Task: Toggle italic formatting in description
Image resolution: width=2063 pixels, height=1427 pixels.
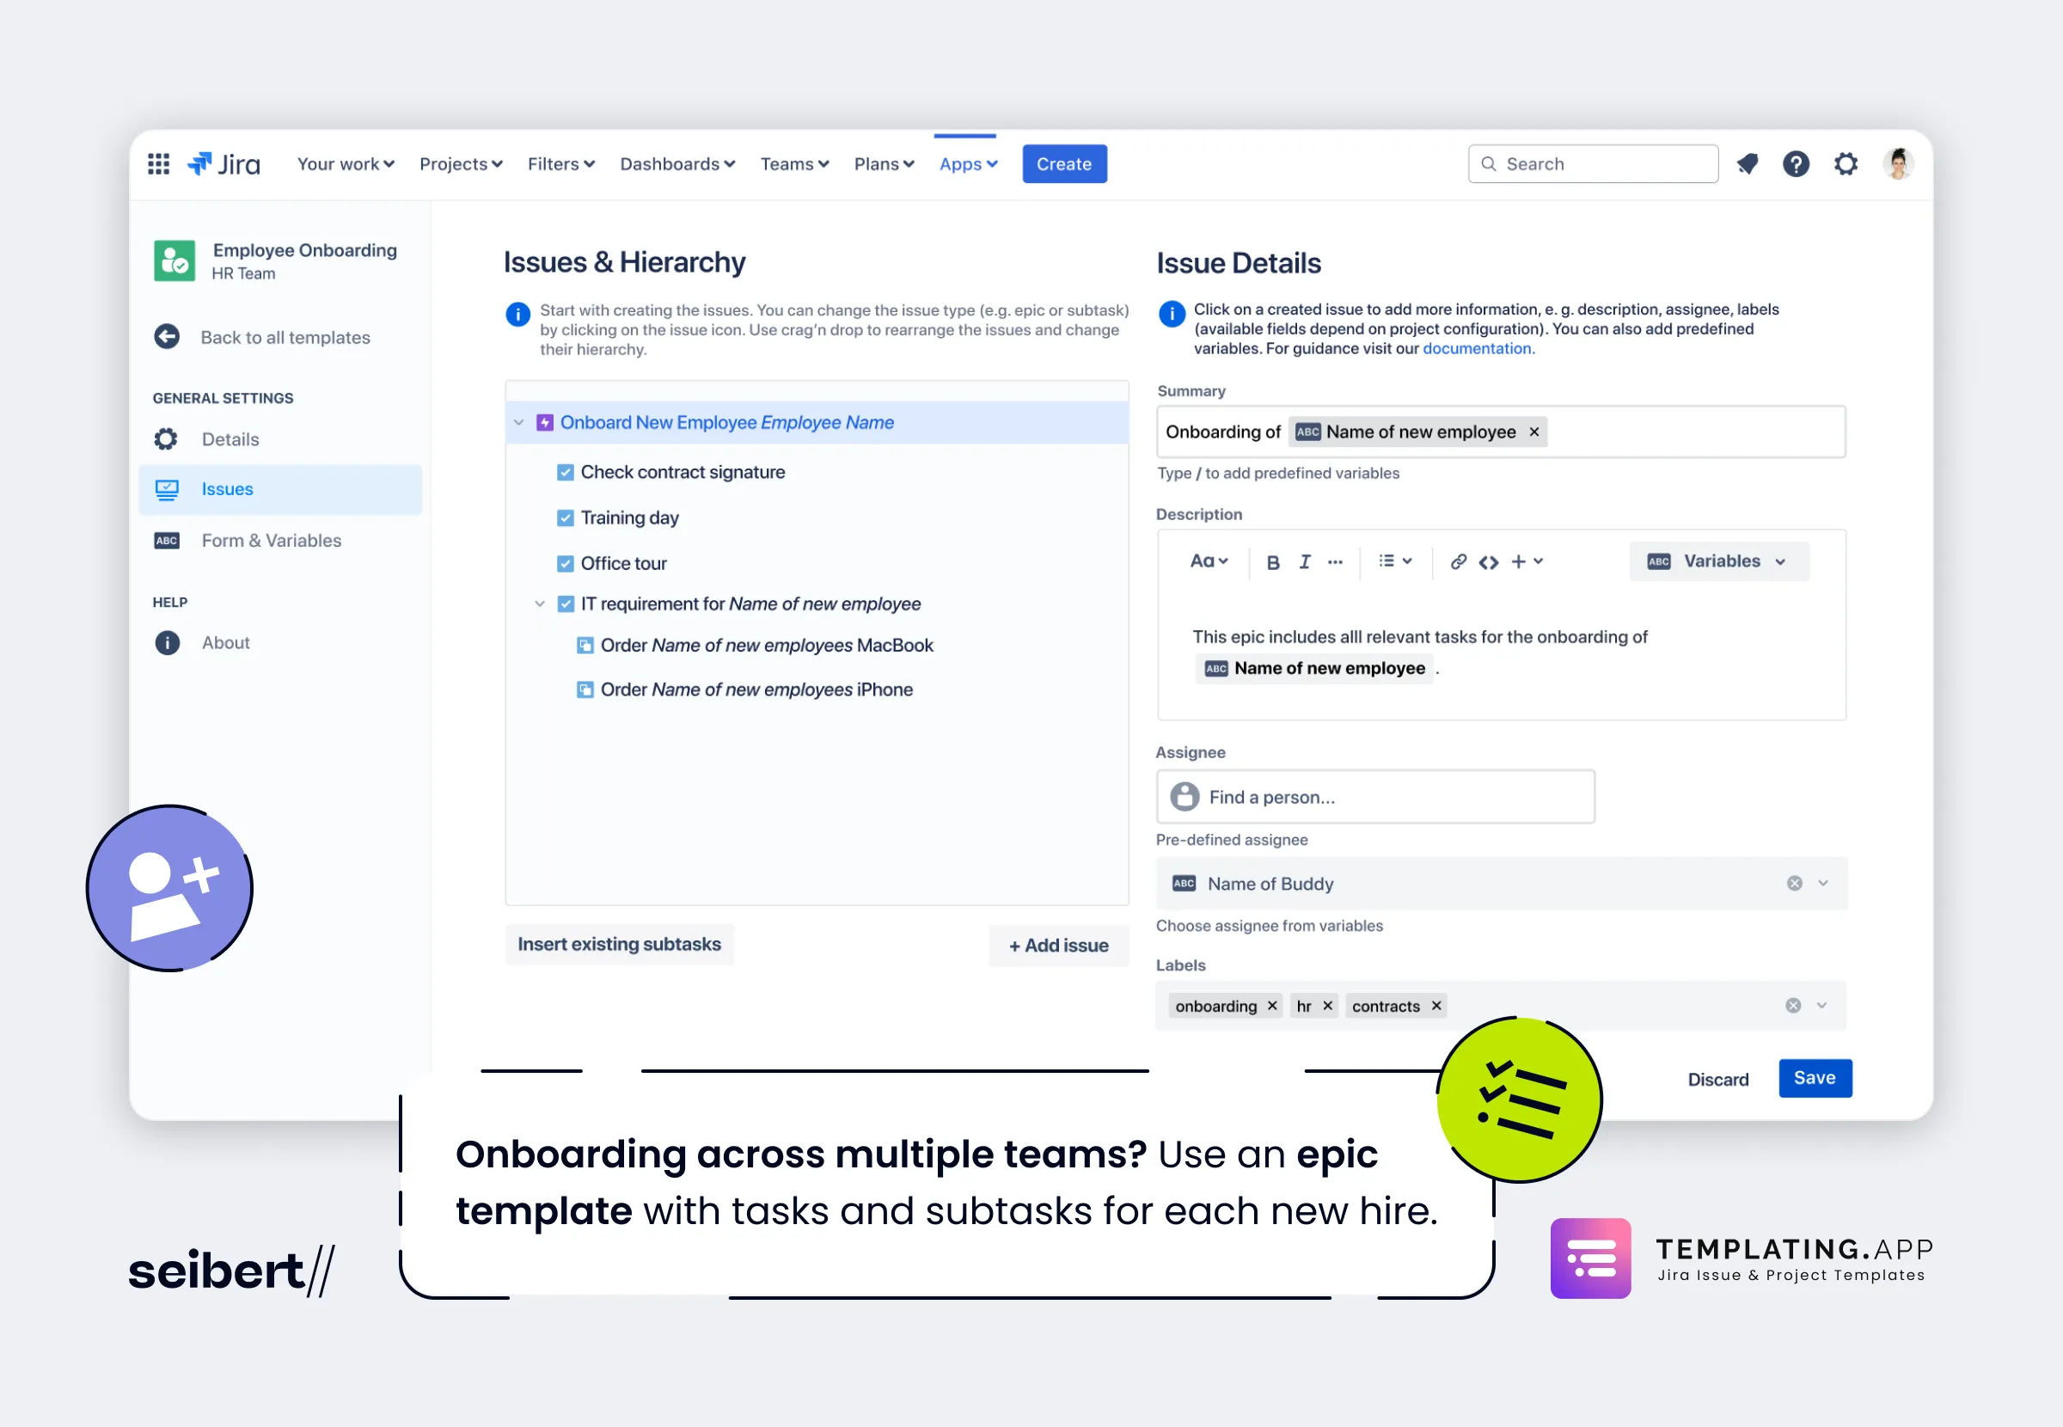Action: click(x=1305, y=561)
